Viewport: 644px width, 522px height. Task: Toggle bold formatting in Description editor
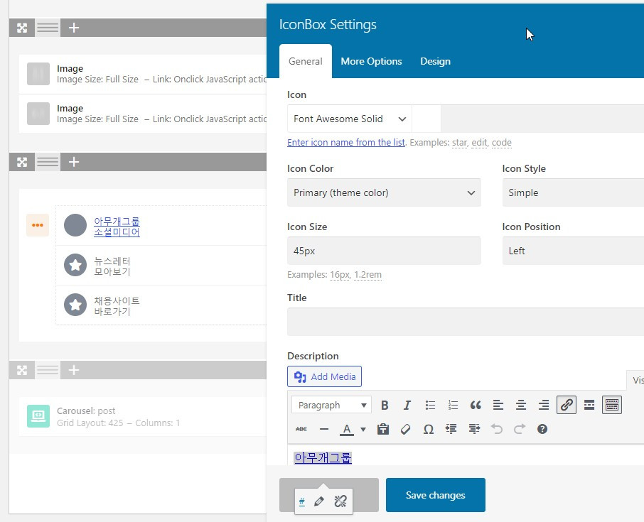pos(385,405)
